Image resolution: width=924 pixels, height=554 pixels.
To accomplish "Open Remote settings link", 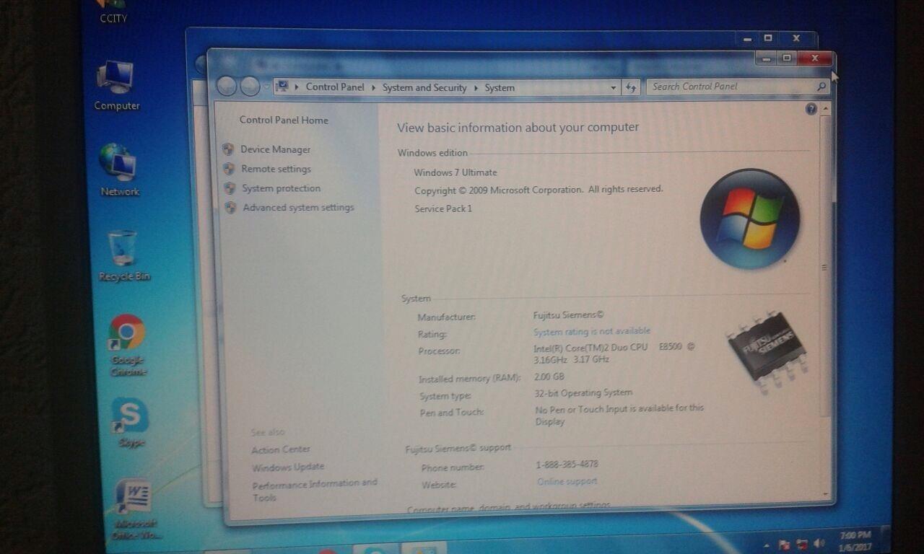I will point(276,169).
